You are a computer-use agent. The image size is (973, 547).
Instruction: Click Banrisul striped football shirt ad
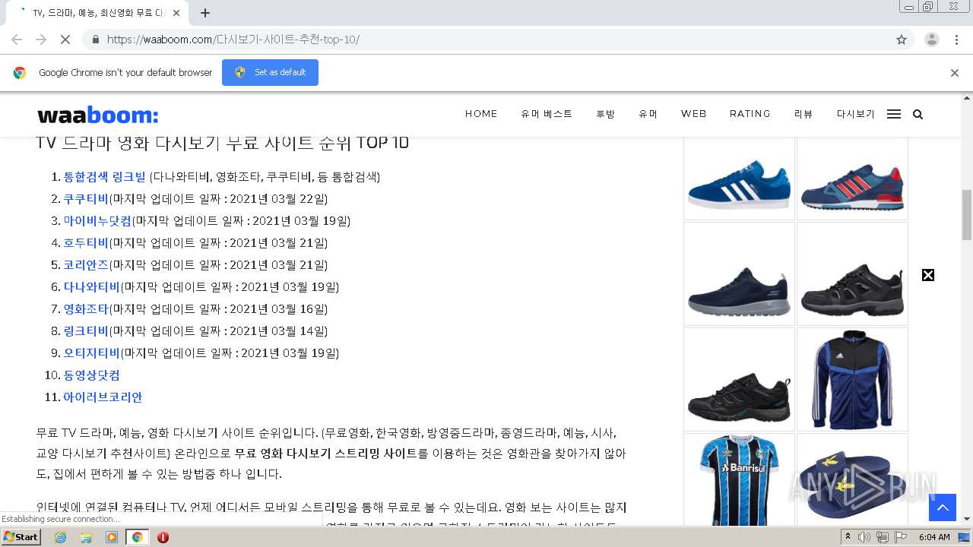739,480
